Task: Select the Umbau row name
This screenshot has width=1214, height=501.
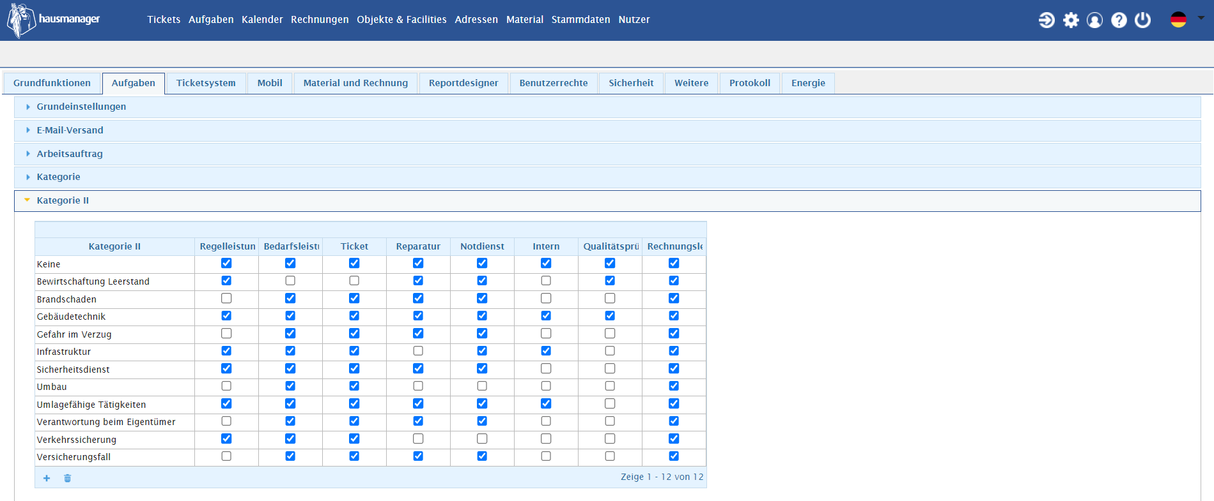Action: point(52,387)
